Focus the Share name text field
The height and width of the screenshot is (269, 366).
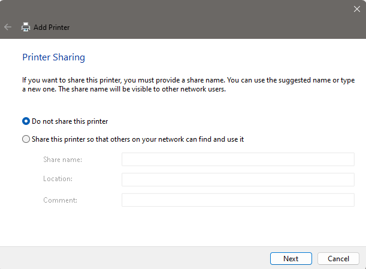tap(238, 159)
